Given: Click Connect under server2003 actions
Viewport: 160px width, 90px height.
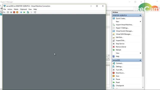Looking at the screenshot, I should [x=119, y=63].
